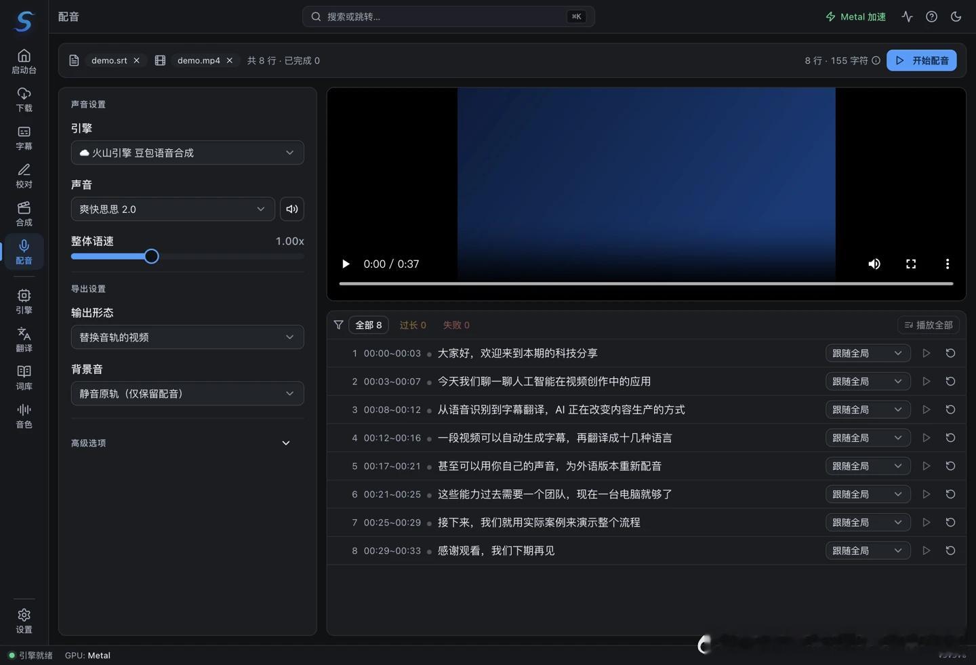Open the 背景音 dropdown

click(187, 393)
